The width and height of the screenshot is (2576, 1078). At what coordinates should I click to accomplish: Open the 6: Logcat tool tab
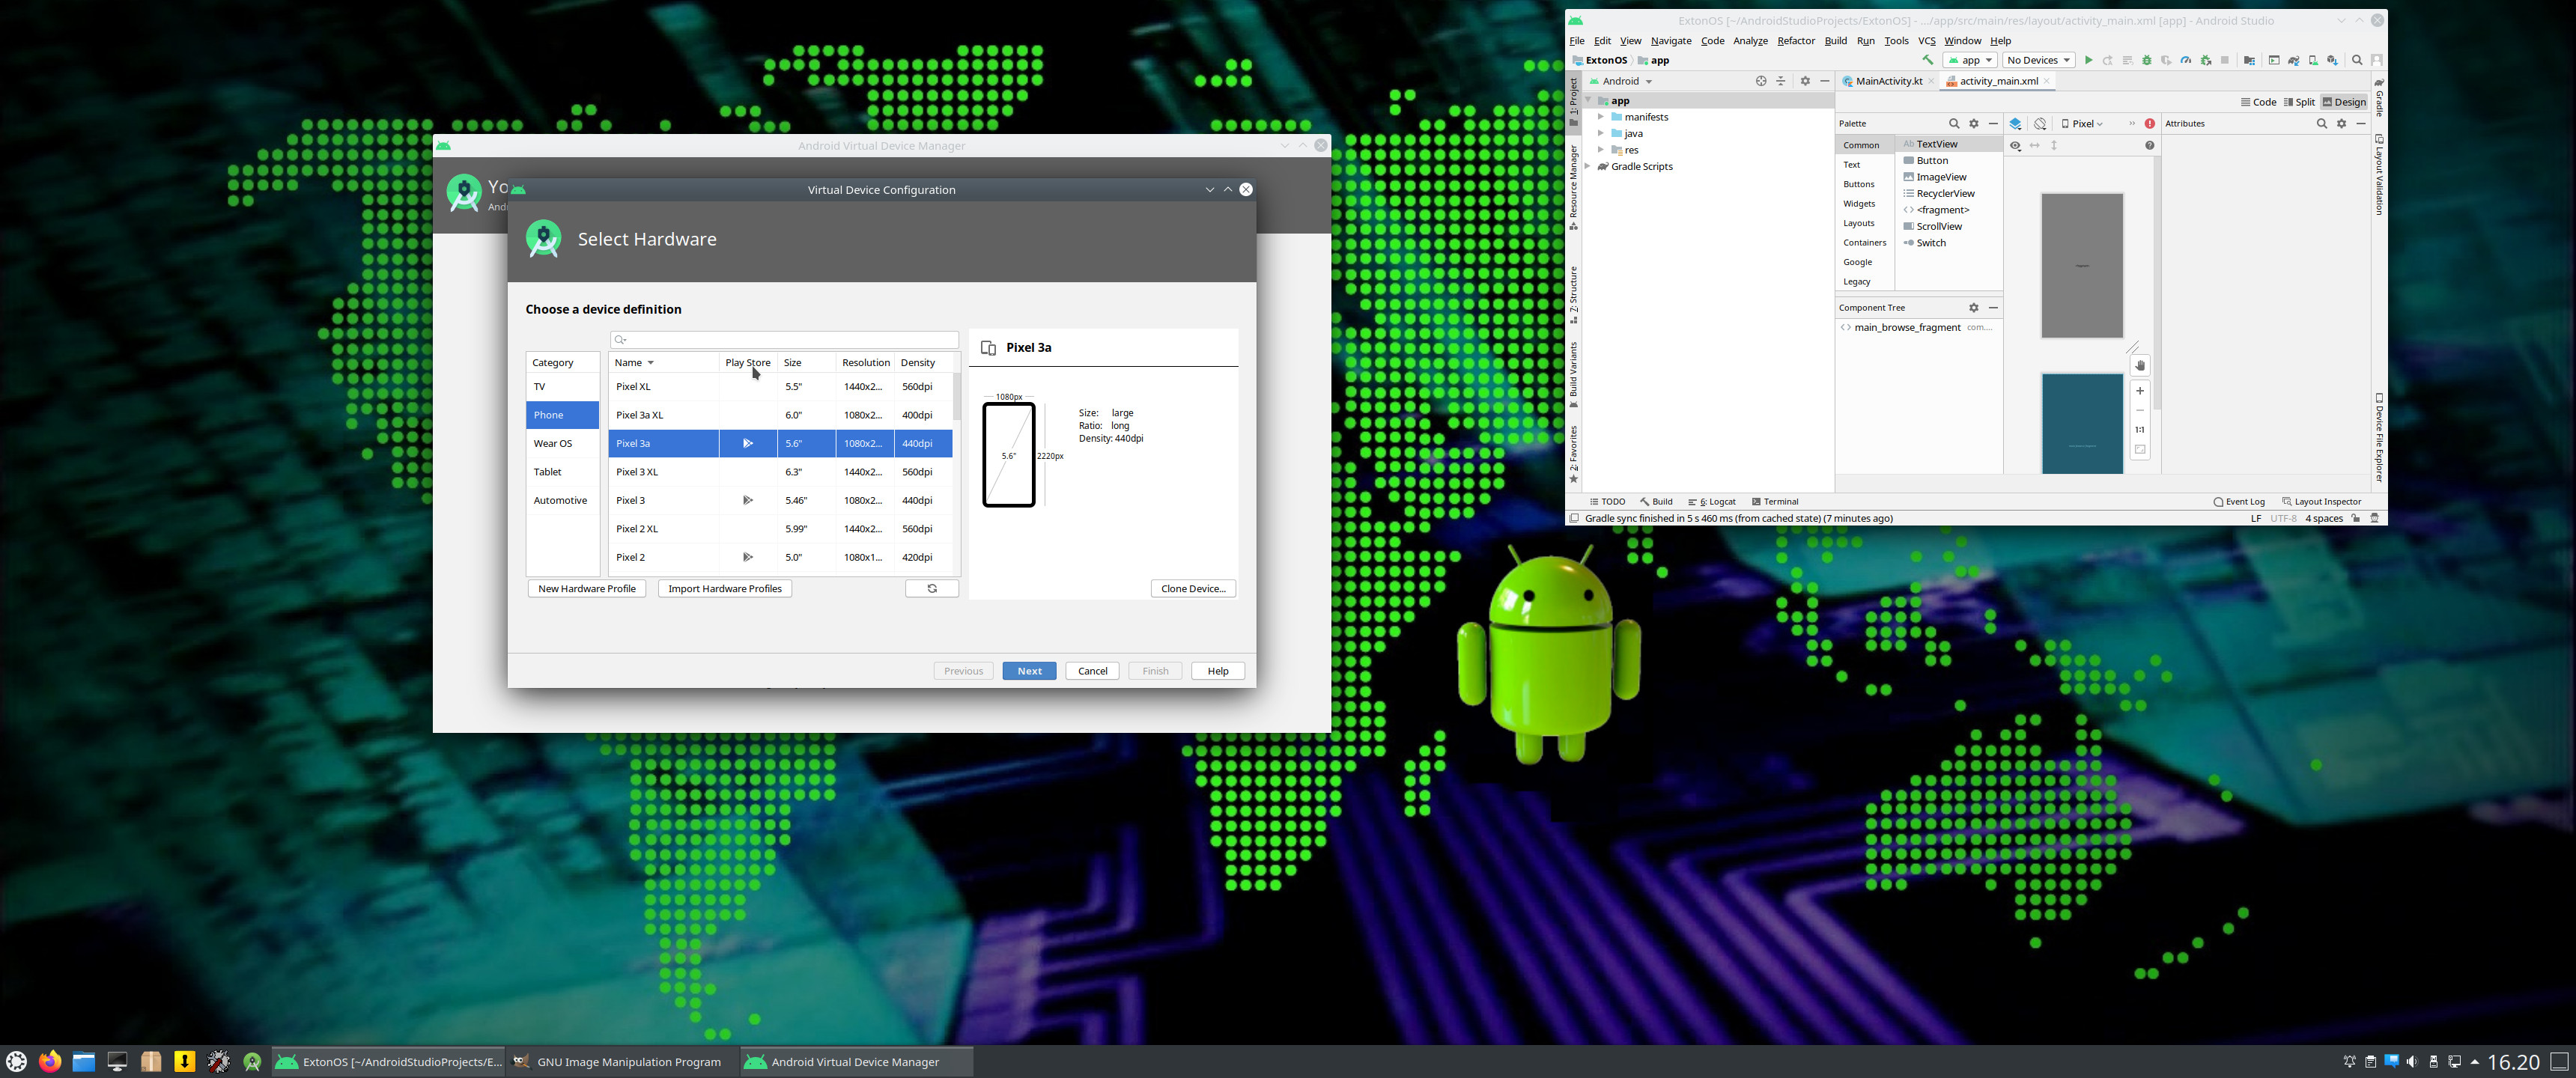click(x=1712, y=501)
